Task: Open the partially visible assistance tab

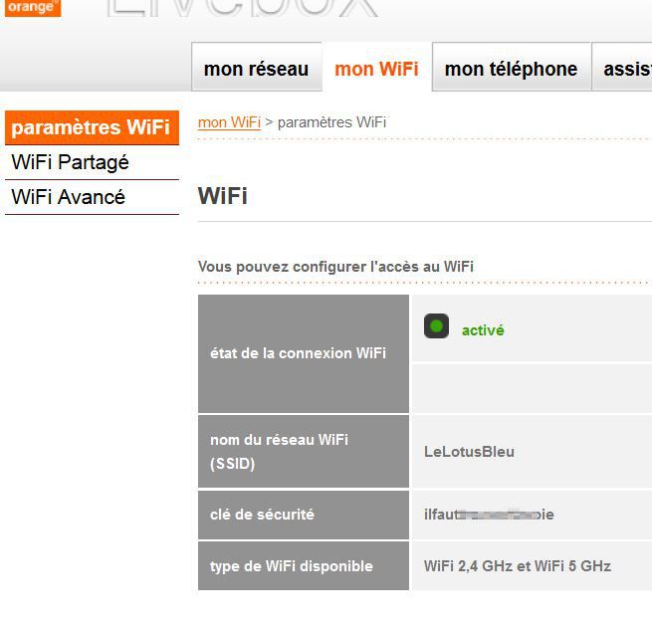Action: point(622,67)
